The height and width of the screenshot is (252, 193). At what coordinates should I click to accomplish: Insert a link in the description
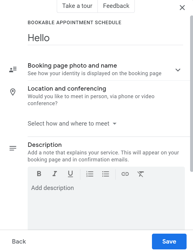pos(125,174)
